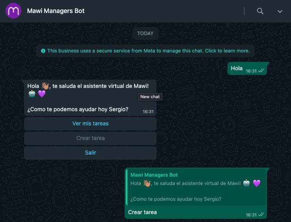The image size is (291, 222).
Task: Click the read ticks on 'Crear tarea' message
Action: 261,215
